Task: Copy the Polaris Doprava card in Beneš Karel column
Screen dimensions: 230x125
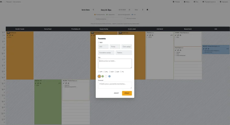Action: 178,35
